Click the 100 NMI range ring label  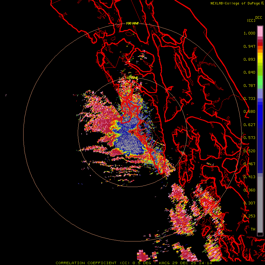click(x=132, y=23)
